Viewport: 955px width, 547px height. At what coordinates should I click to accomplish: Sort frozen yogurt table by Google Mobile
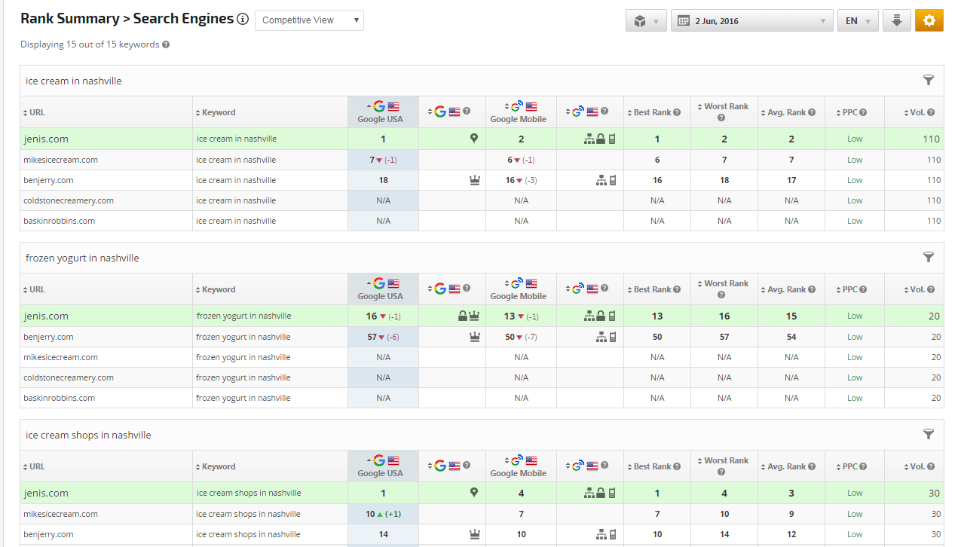point(518,289)
